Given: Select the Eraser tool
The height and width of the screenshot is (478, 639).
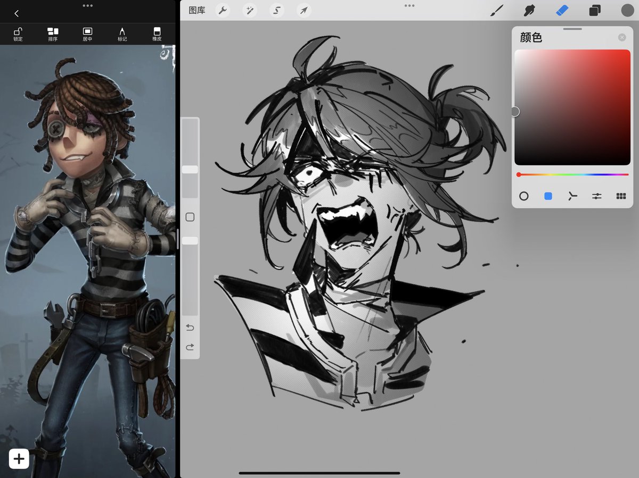Looking at the screenshot, I should 562,10.
